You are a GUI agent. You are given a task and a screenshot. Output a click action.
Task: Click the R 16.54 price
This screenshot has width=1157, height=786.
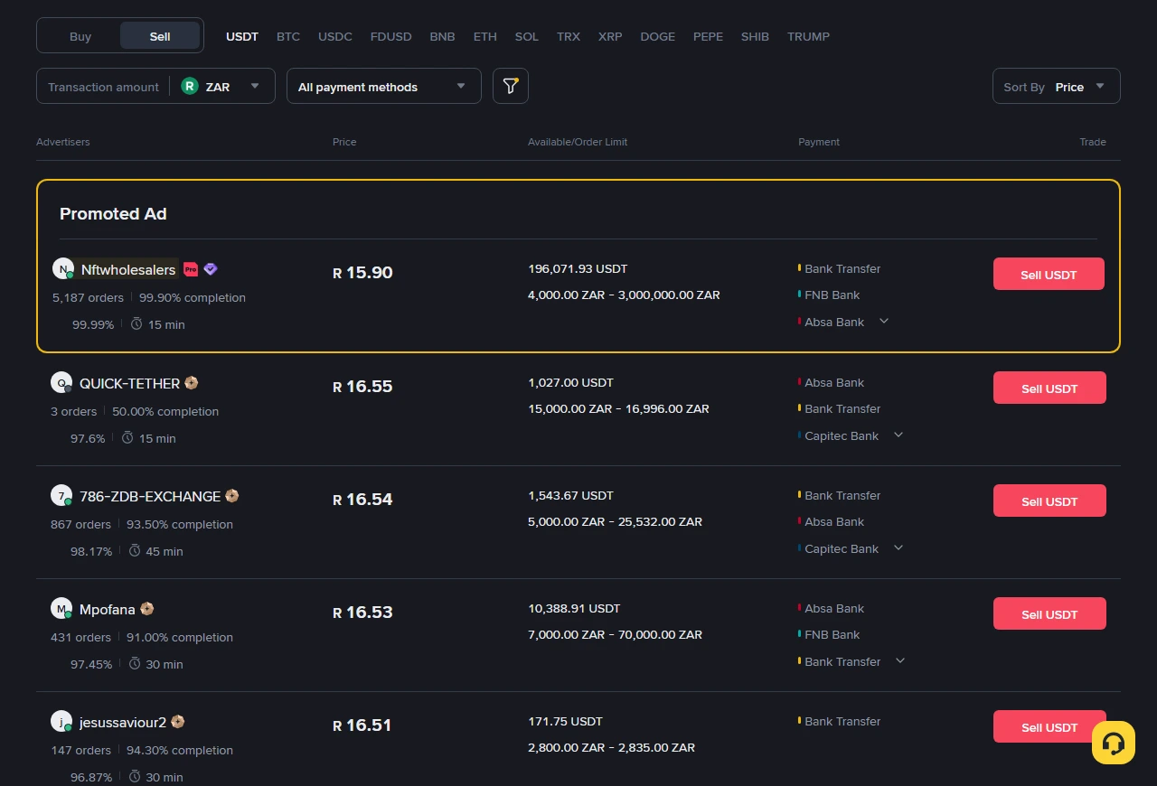pos(362,499)
